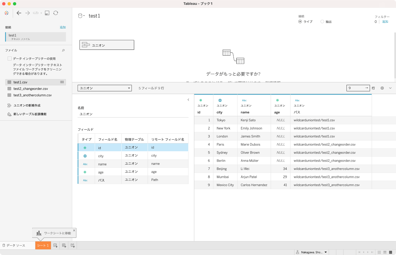
Task: Click the 追加 link under フィルター
Action: (x=385, y=22)
